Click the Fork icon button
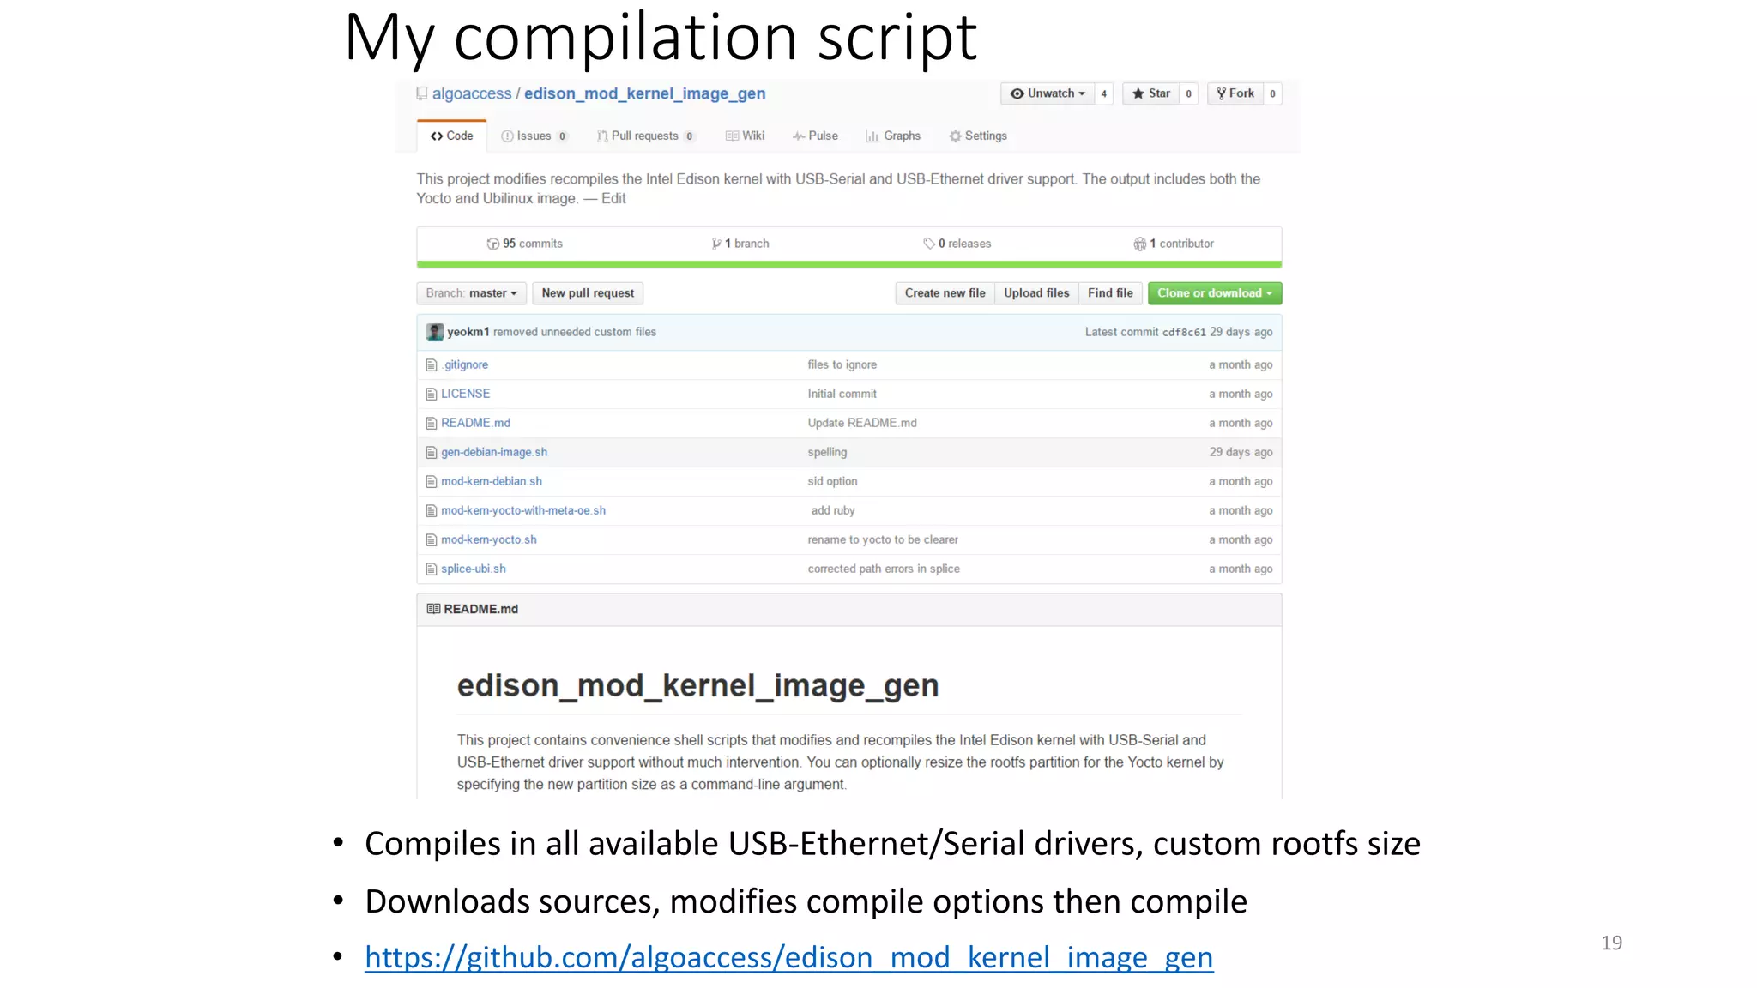The height and width of the screenshot is (988, 1757). pyautogui.click(x=1235, y=93)
